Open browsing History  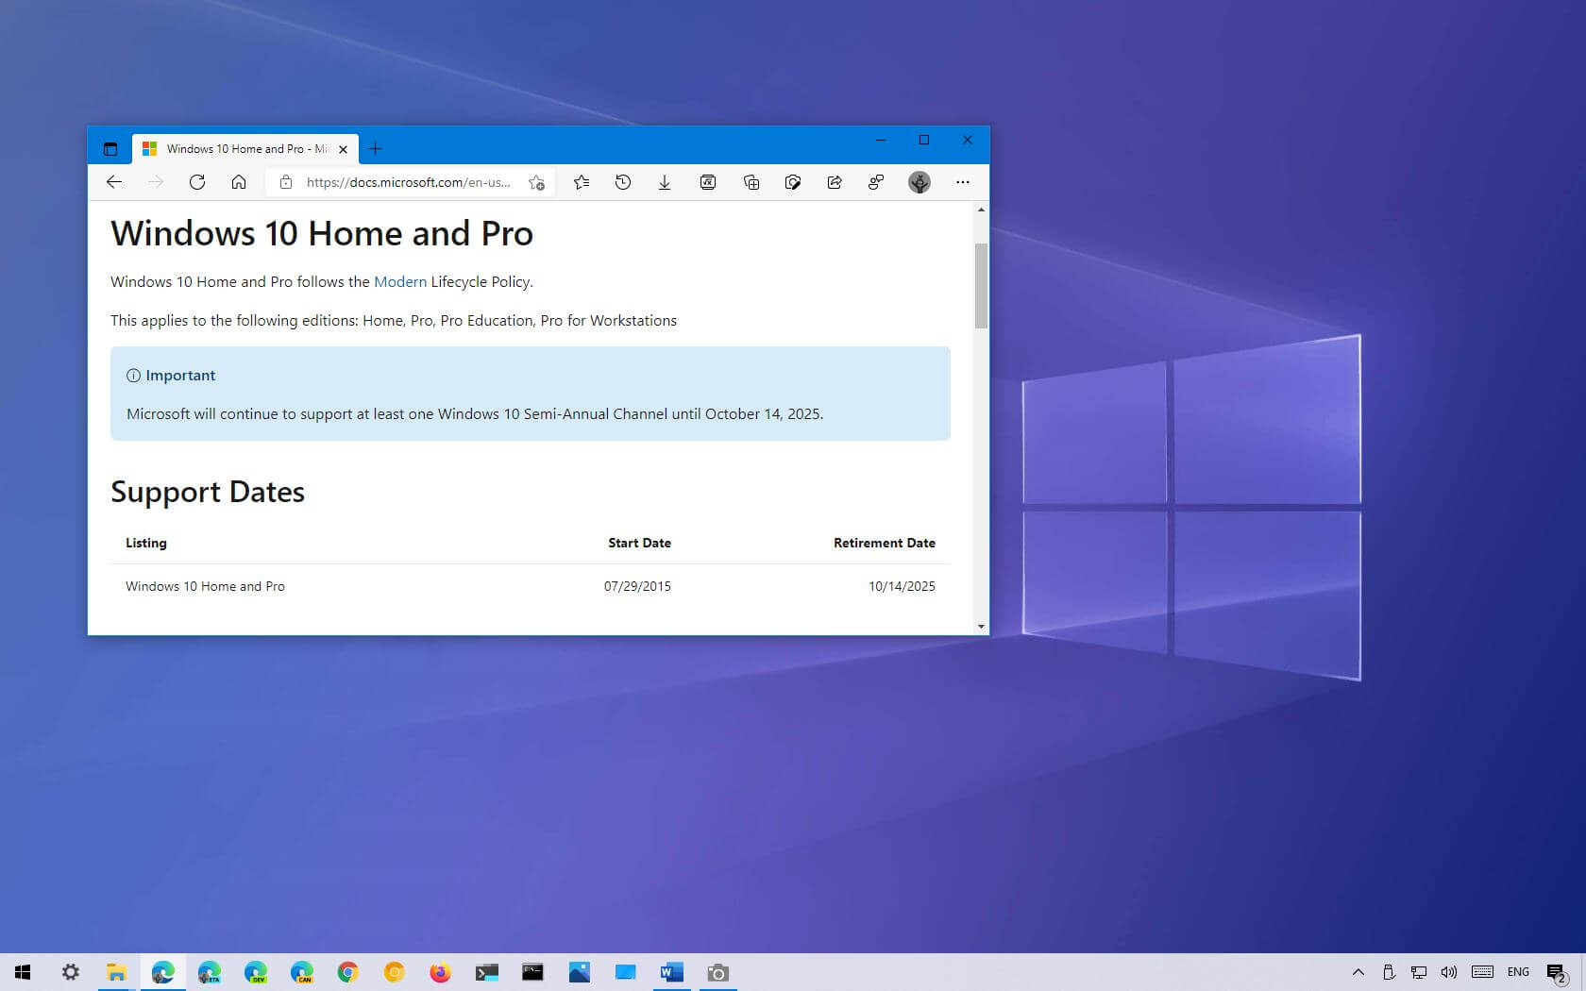[623, 182]
